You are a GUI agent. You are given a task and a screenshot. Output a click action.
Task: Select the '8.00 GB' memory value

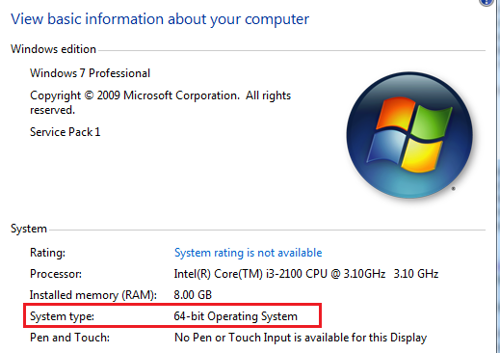coord(193,295)
